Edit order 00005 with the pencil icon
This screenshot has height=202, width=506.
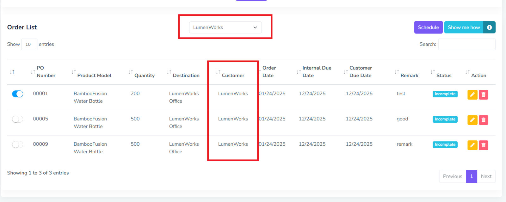pyautogui.click(x=472, y=120)
